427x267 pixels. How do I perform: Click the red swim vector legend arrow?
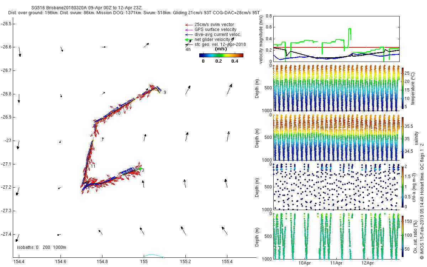point(189,25)
